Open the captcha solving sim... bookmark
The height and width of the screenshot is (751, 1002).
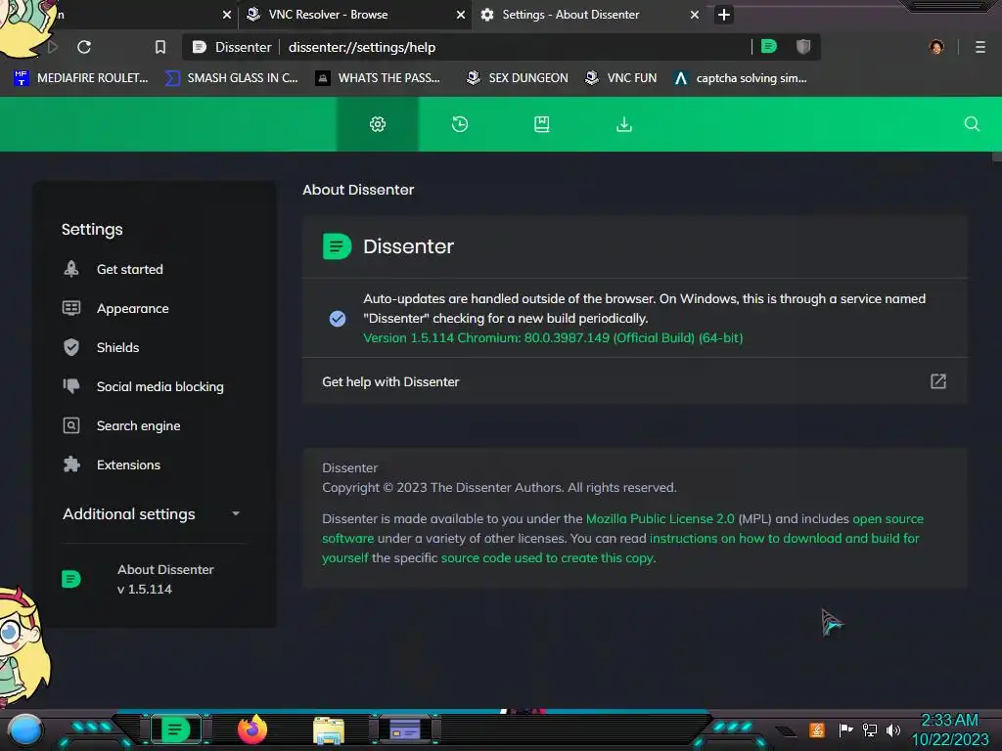coord(741,78)
